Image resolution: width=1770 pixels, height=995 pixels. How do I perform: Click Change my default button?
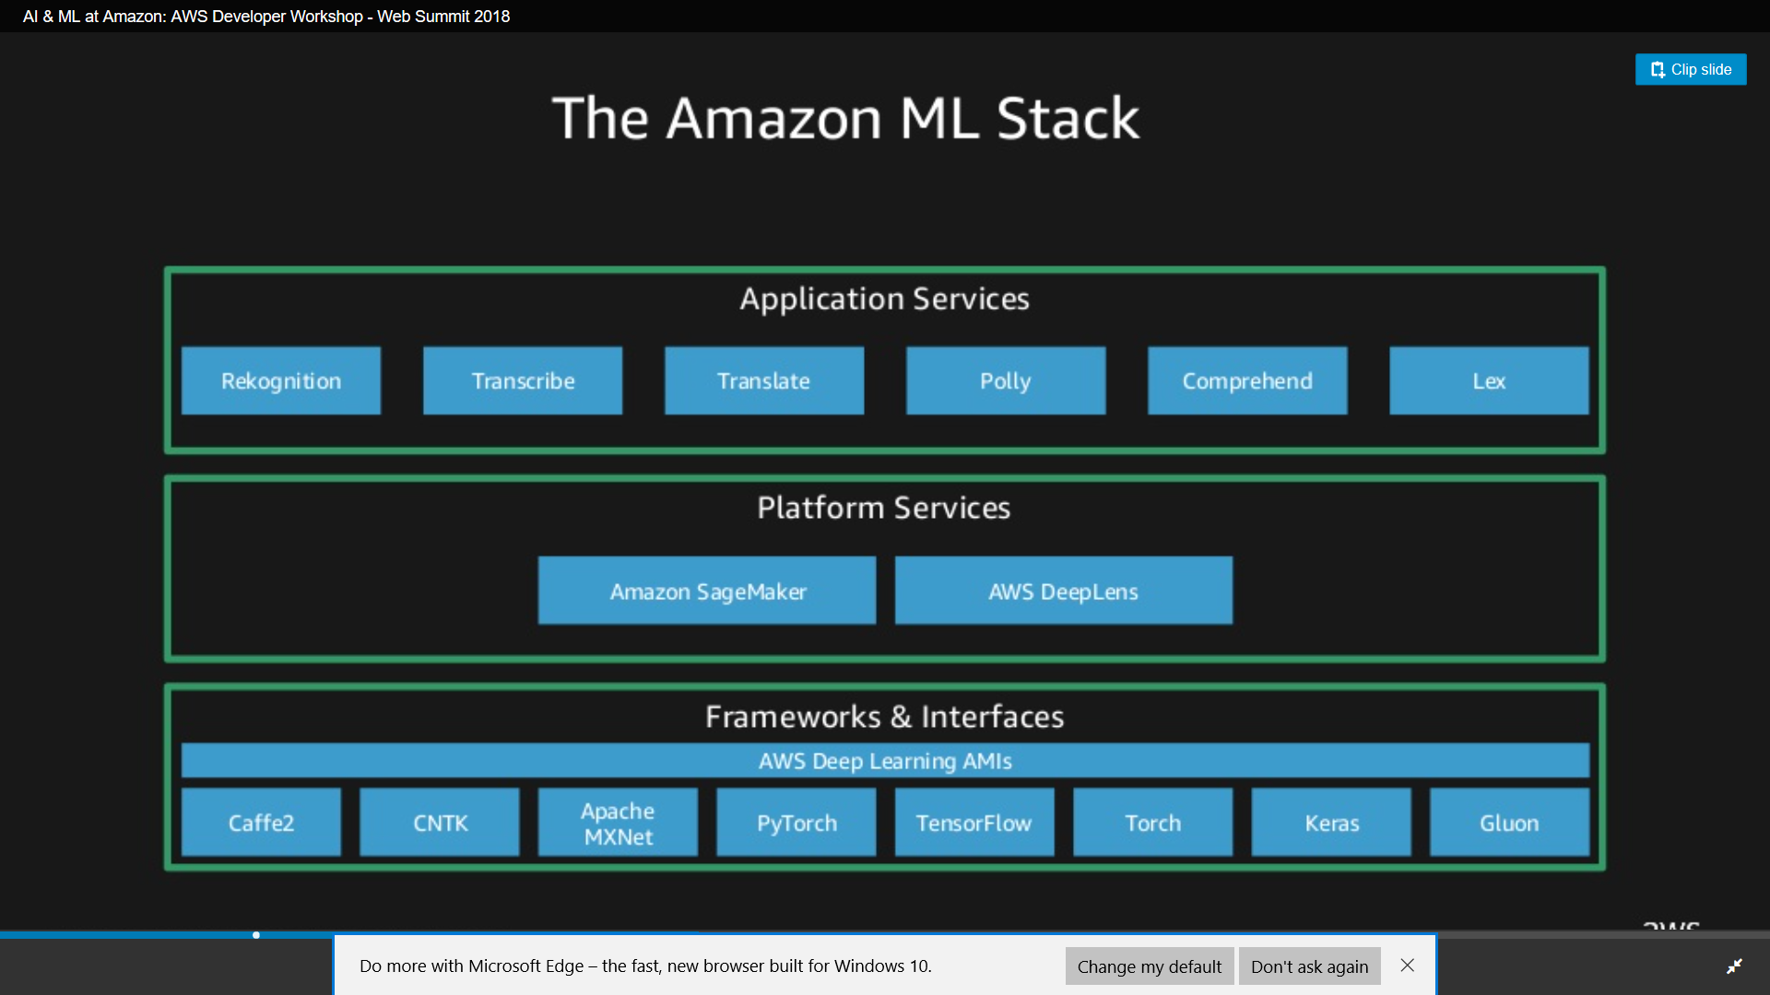point(1149,966)
